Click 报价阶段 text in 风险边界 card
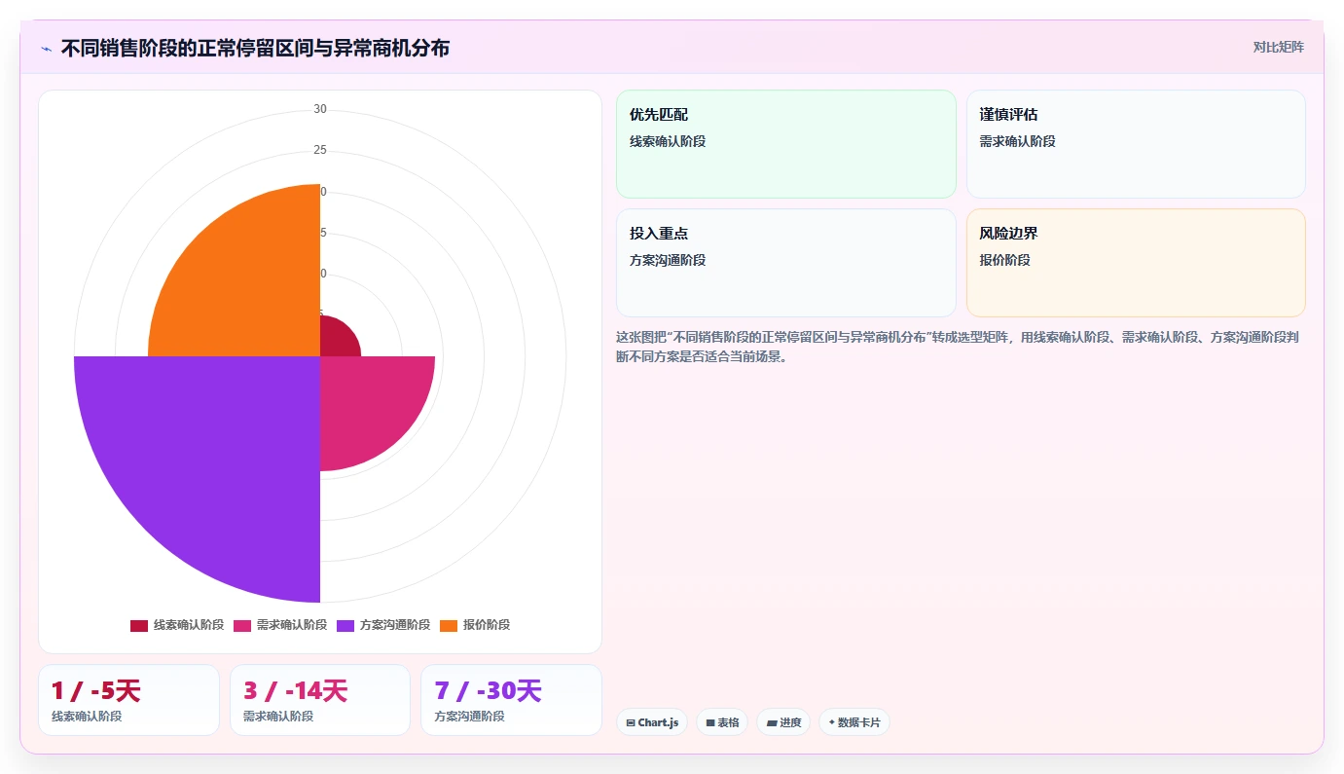This screenshot has width=1344, height=774. point(1004,260)
